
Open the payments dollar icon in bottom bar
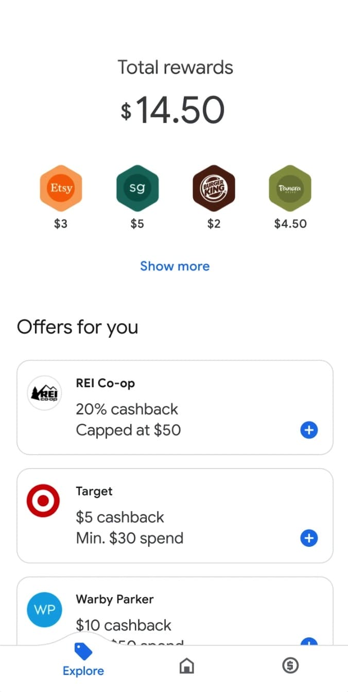(x=290, y=665)
